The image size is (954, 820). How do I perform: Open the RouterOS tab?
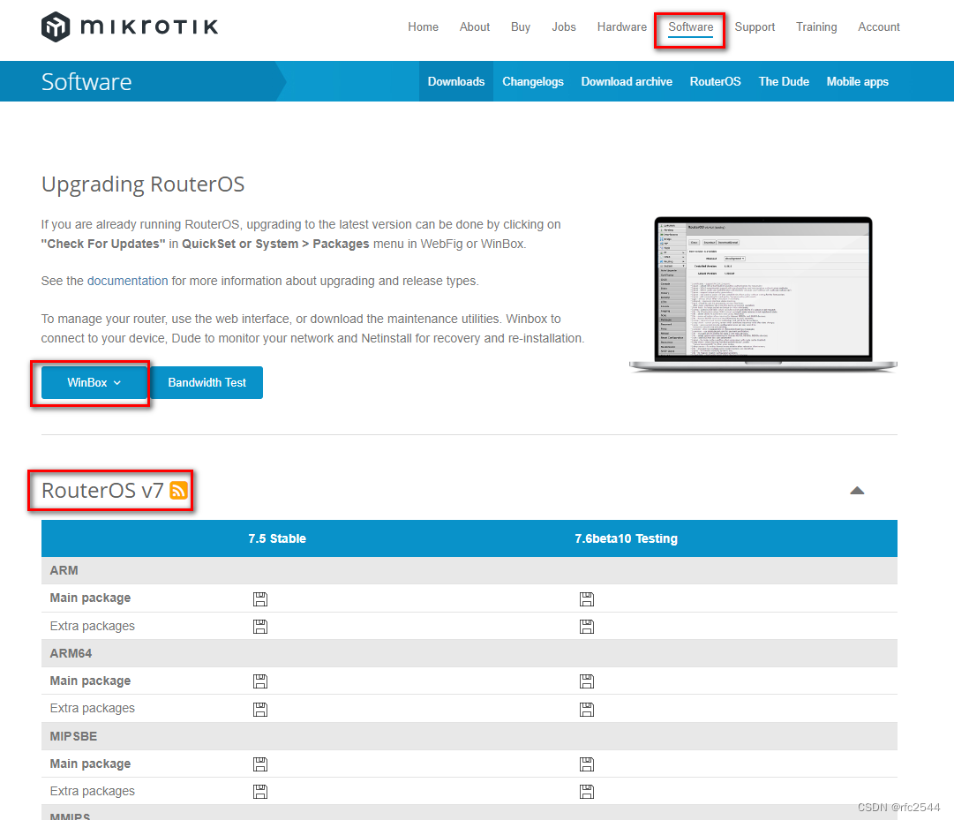pos(716,81)
